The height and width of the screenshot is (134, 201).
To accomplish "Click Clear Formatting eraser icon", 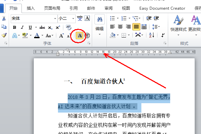I will click(69, 27).
